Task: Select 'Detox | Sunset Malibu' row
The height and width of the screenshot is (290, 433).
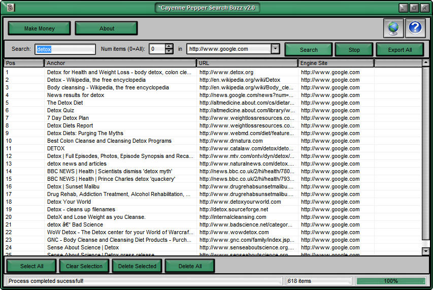Action: pos(213,186)
